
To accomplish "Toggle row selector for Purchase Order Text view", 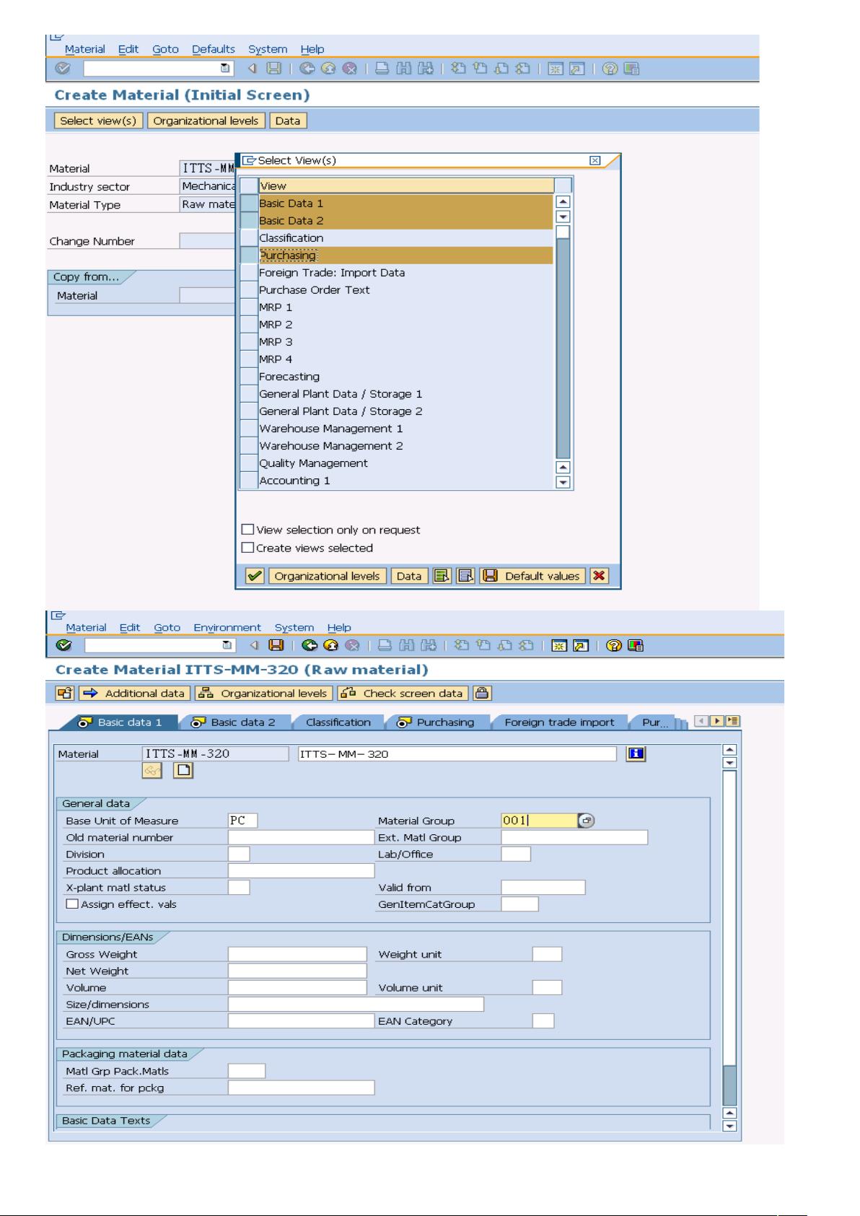I will click(x=249, y=290).
